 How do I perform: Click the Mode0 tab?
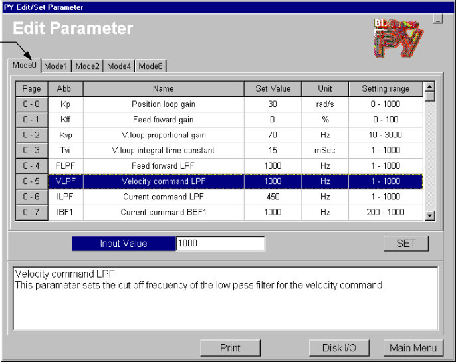click(x=25, y=66)
